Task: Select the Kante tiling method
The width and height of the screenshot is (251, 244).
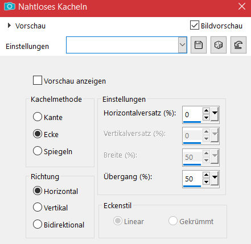Action: coord(38,117)
